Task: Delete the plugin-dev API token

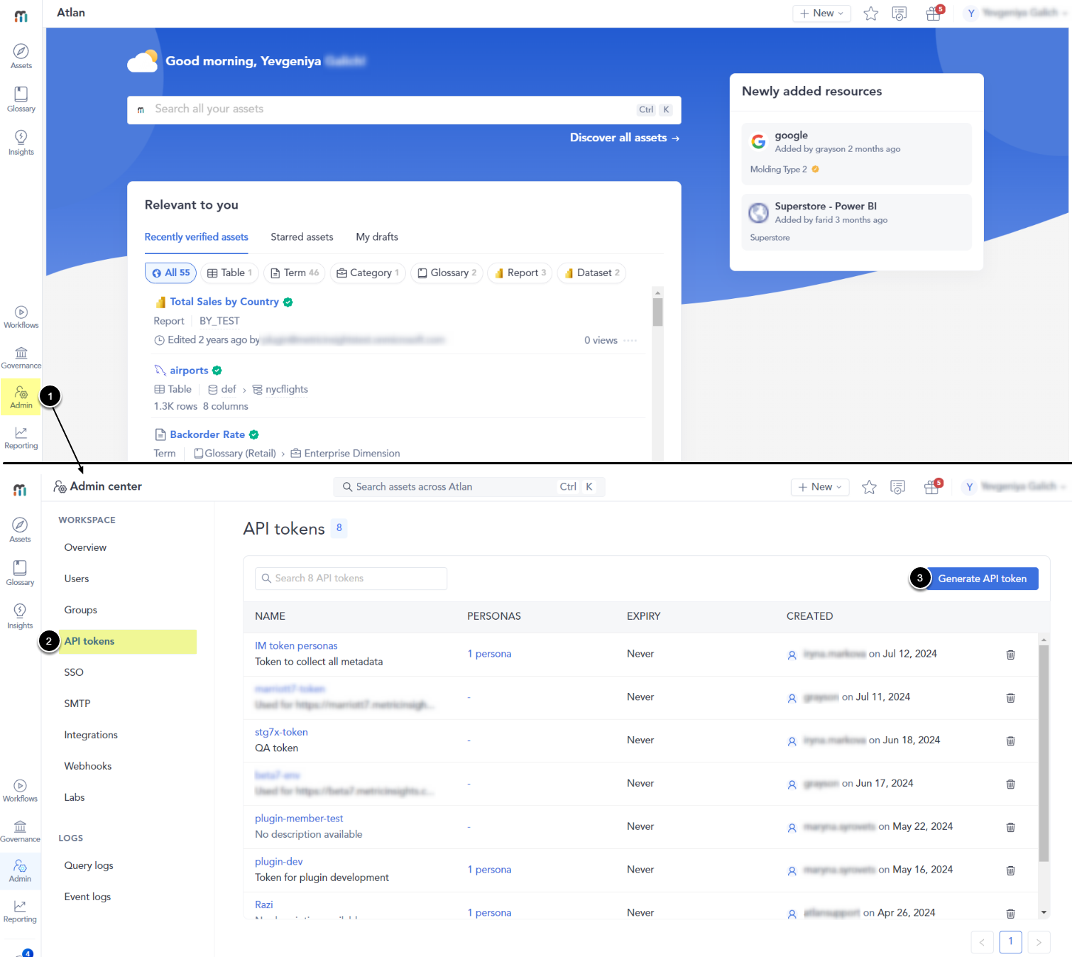Action: 1010,871
